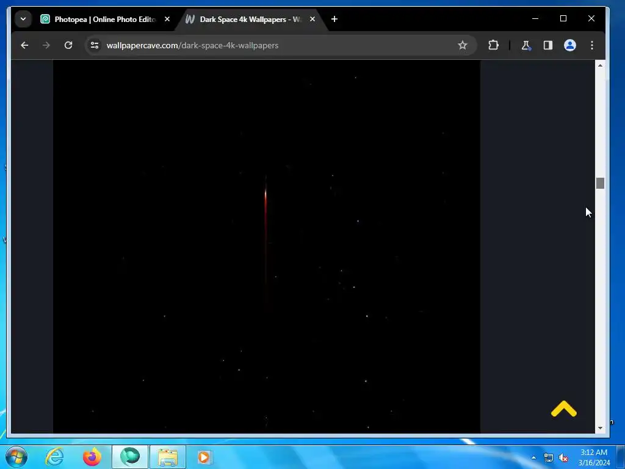This screenshot has width=625, height=469.
Task: Open the Windows Start menu
Action: click(x=16, y=457)
